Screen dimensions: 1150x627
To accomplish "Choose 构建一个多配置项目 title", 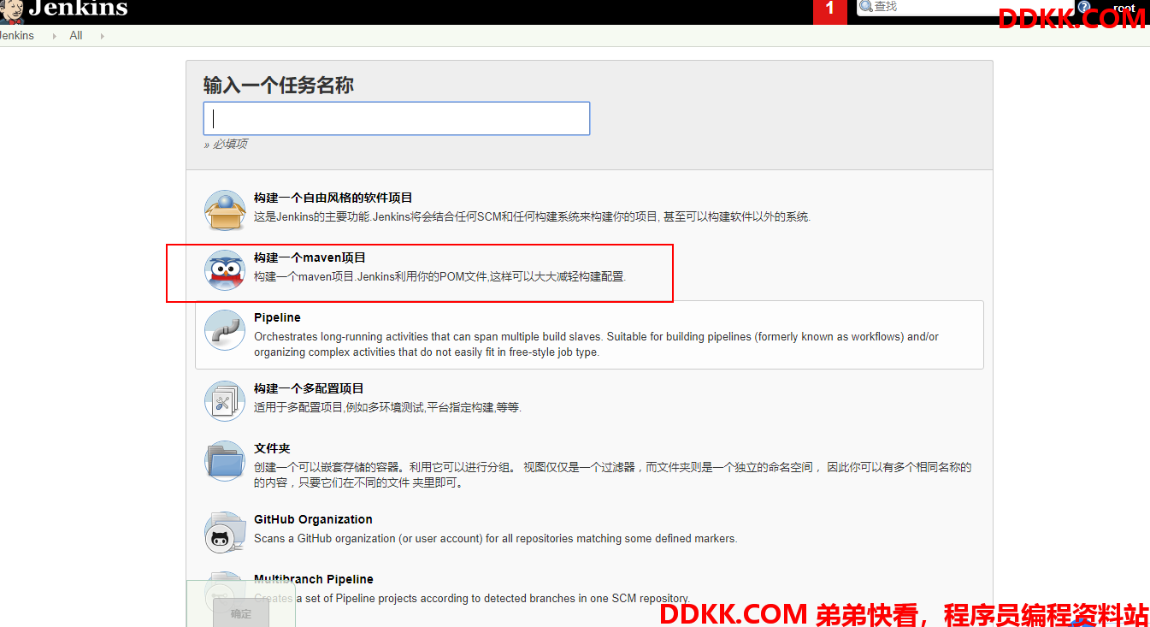I will (309, 388).
